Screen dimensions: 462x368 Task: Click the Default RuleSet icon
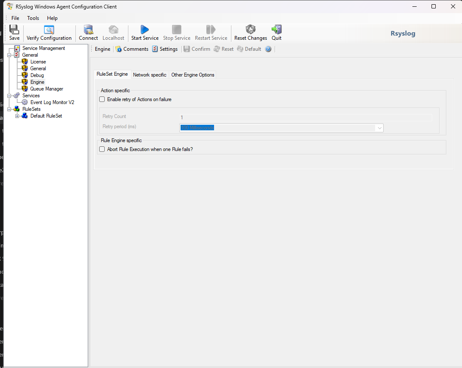tap(25, 116)
